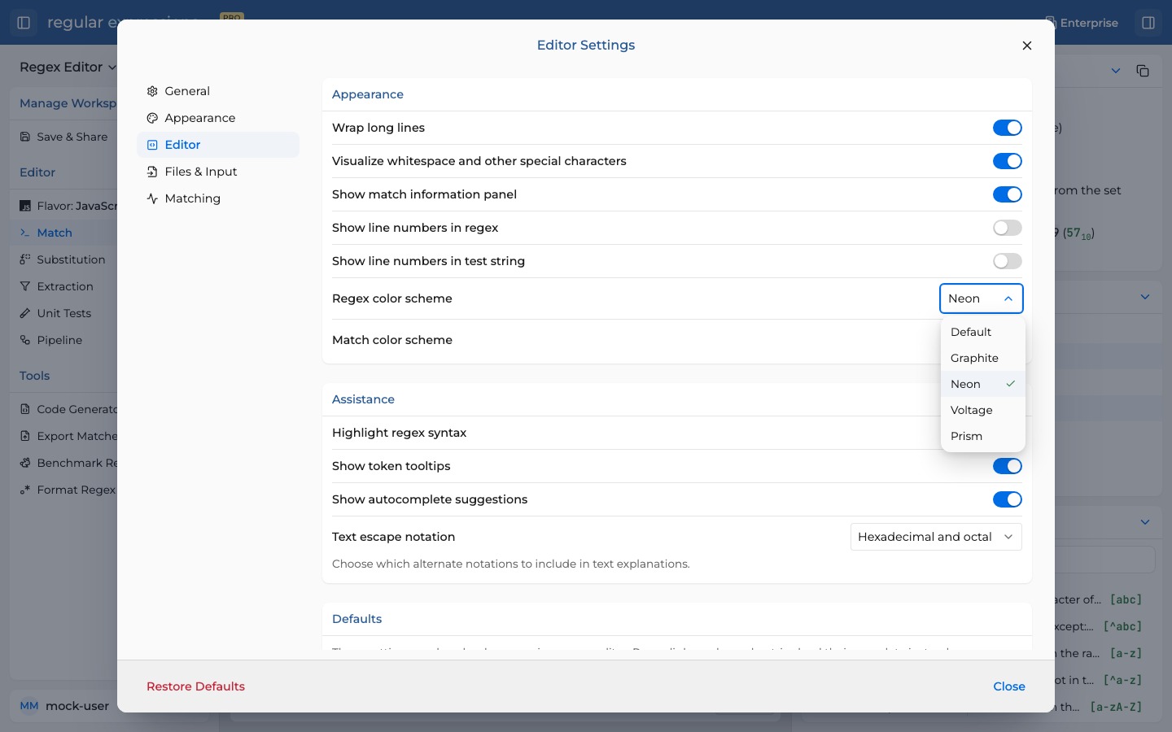1172x732 pixels.
Task: Click the copy icon behind the dialog
Action: click(1143, 71)
